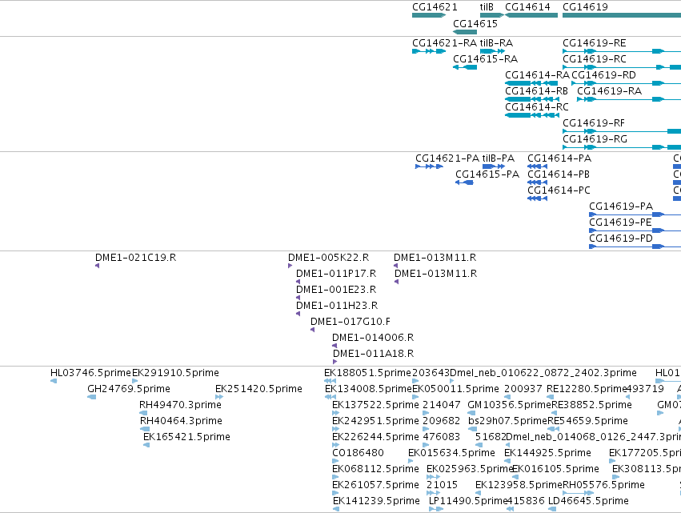Open transcript CG14621-RA
The height and width of the screenshot is (513, 681).
pyautogui.click(x=429, y=51)
